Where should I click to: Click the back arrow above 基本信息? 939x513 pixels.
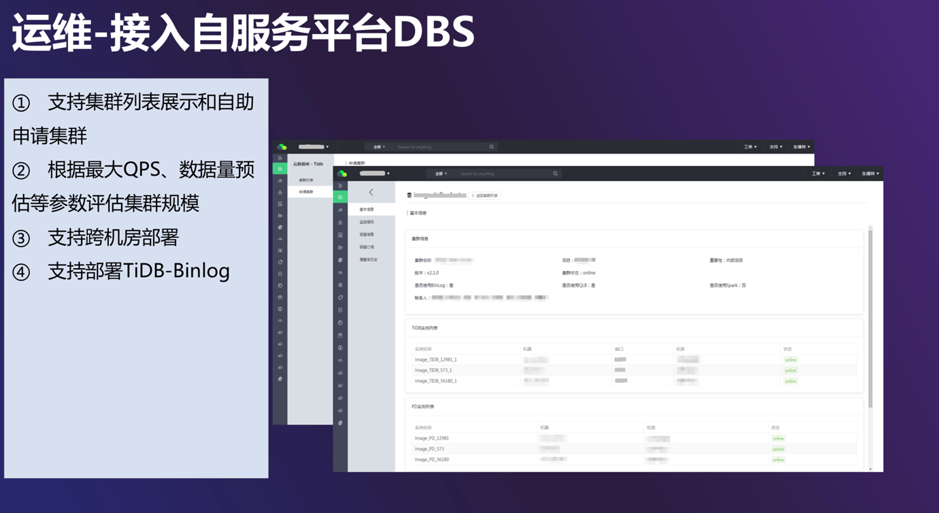pos(371,193)
